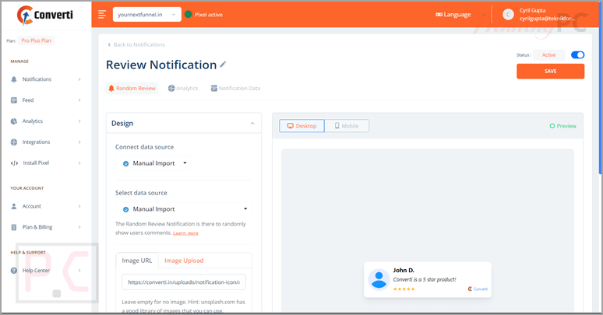Screen dimensions: 603x315
Task: Select the Desktop preview mode
Action: 301,126
